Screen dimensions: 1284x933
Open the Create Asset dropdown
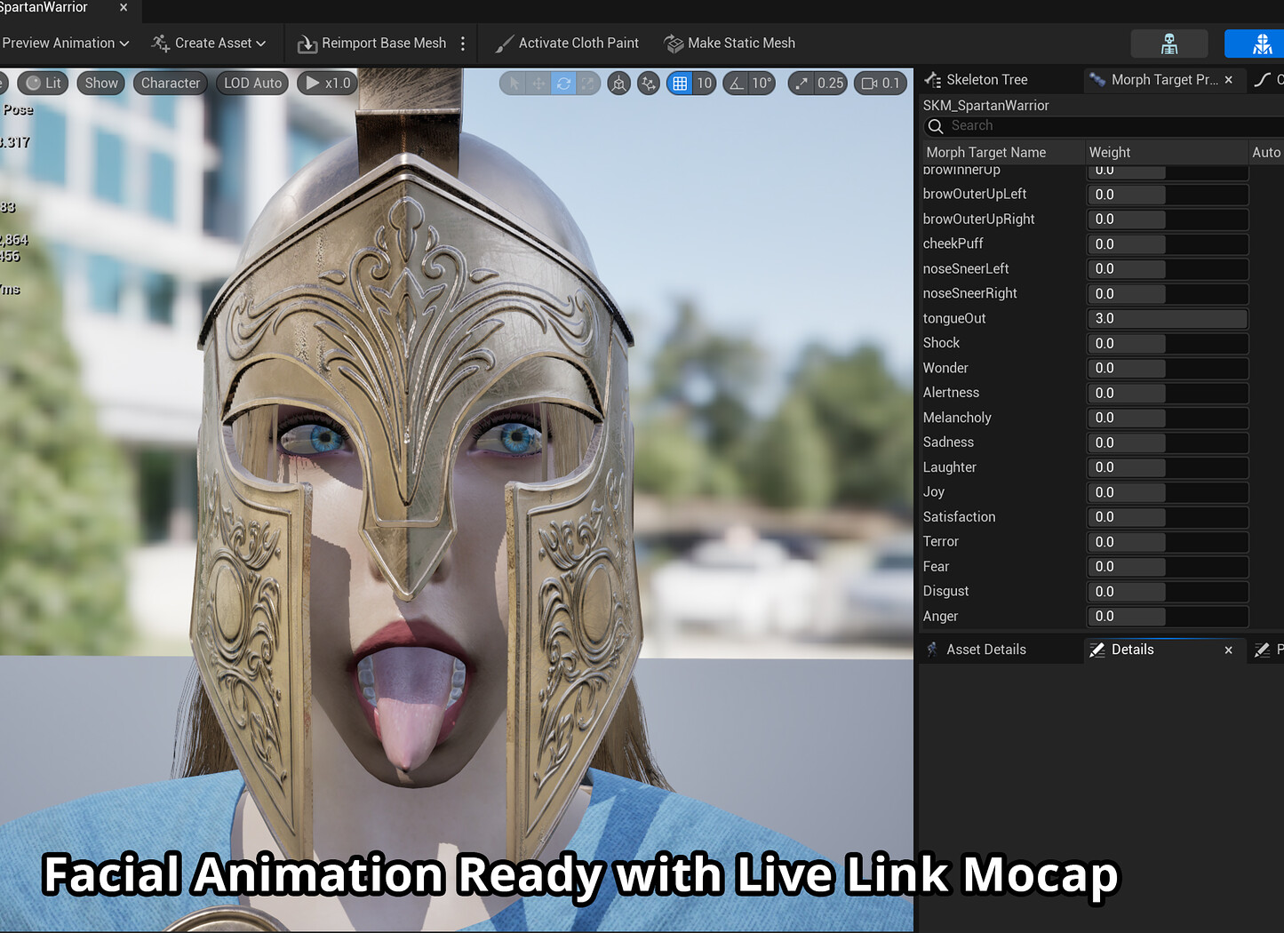click(x=209, y=43)
